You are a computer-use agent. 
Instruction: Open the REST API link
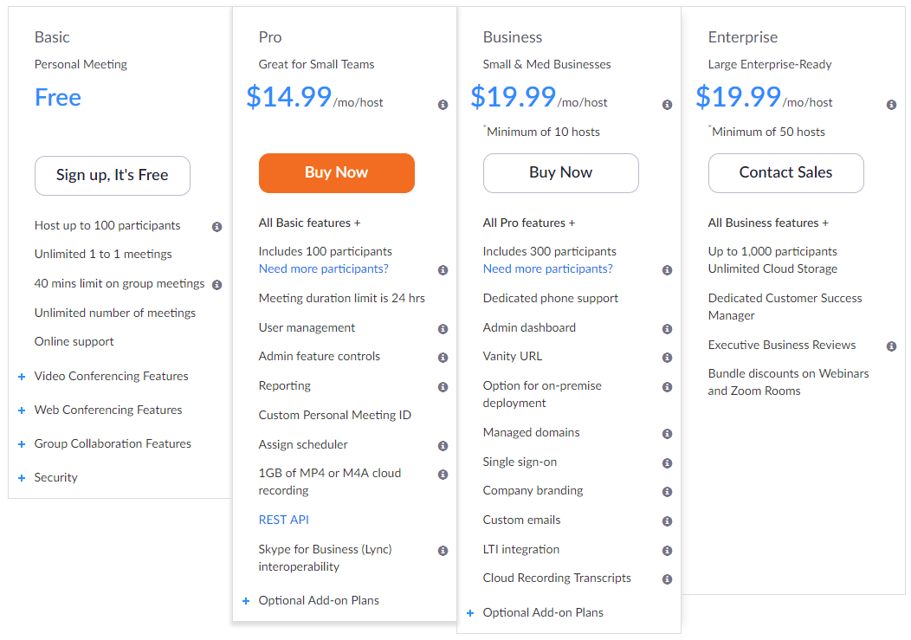point(283,520)
